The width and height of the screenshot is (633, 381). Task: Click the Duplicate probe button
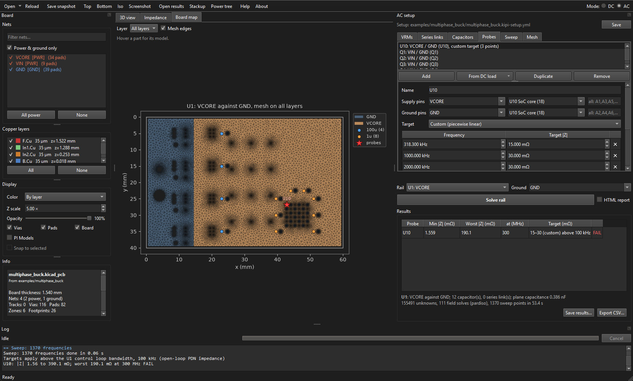pos(543,76)
